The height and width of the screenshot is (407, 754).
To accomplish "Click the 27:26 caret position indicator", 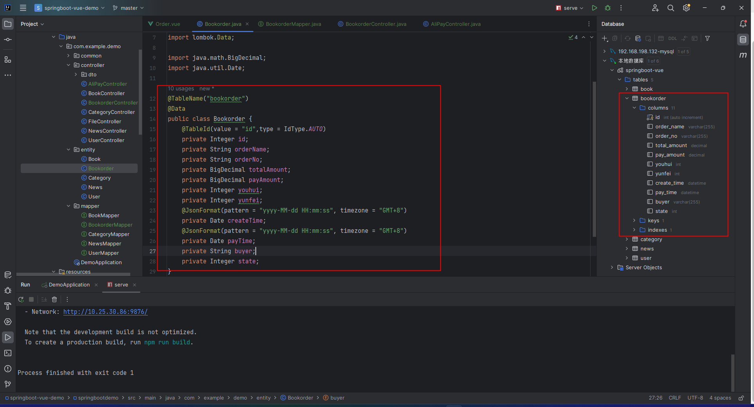I will coord(655,398).
